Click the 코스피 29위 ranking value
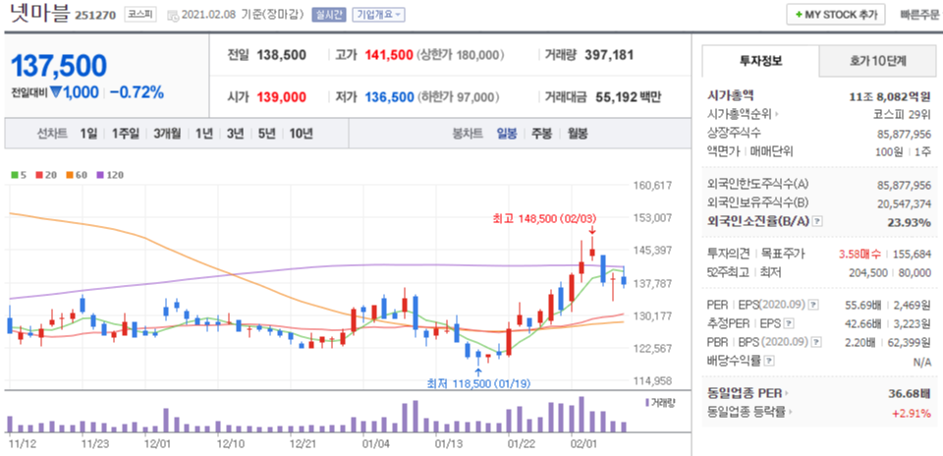Image resolution: width=943 pixels, height=456 pixels. point(902,114)
